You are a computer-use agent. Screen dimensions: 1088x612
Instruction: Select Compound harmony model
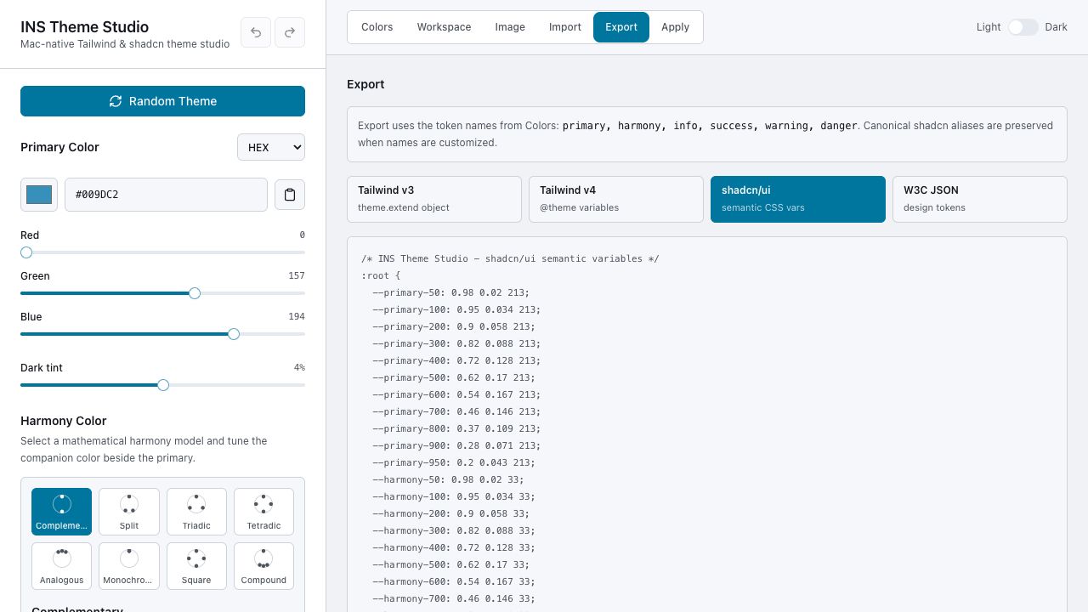point(263,566)
